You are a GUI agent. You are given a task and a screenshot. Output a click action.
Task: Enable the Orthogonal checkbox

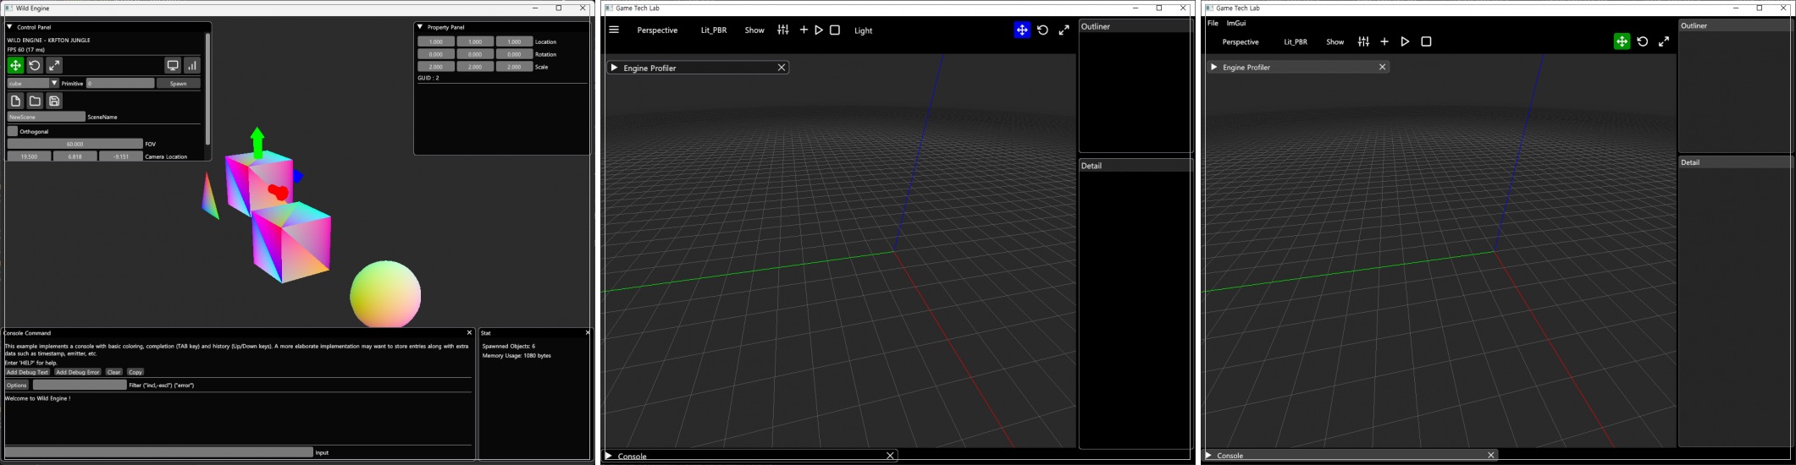(x=13, y=131)
